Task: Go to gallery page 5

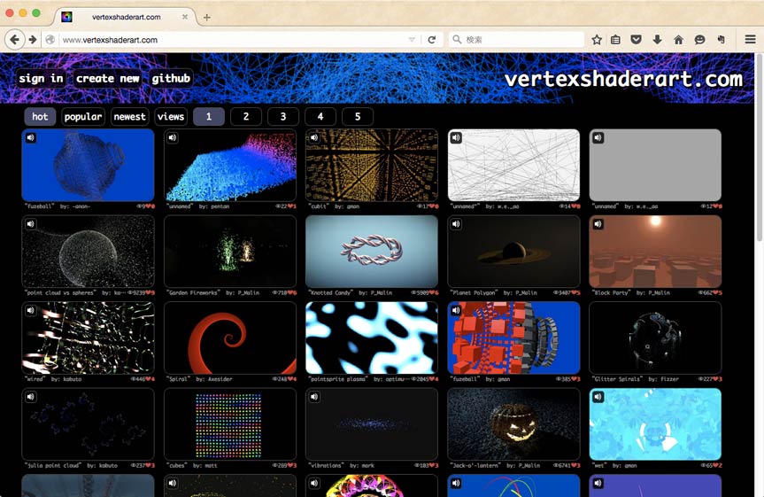Action: tap(358, 117)
